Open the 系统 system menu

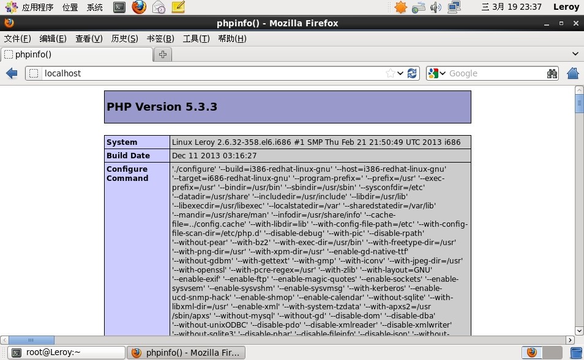pyautogui.click(x=95, y=7)
